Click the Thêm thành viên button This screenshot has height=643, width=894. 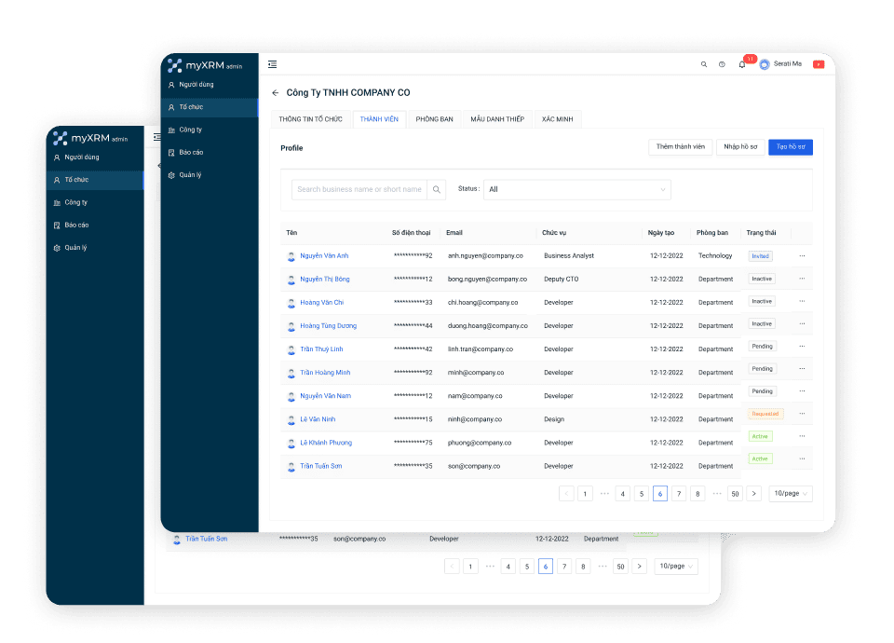point(680,147)
